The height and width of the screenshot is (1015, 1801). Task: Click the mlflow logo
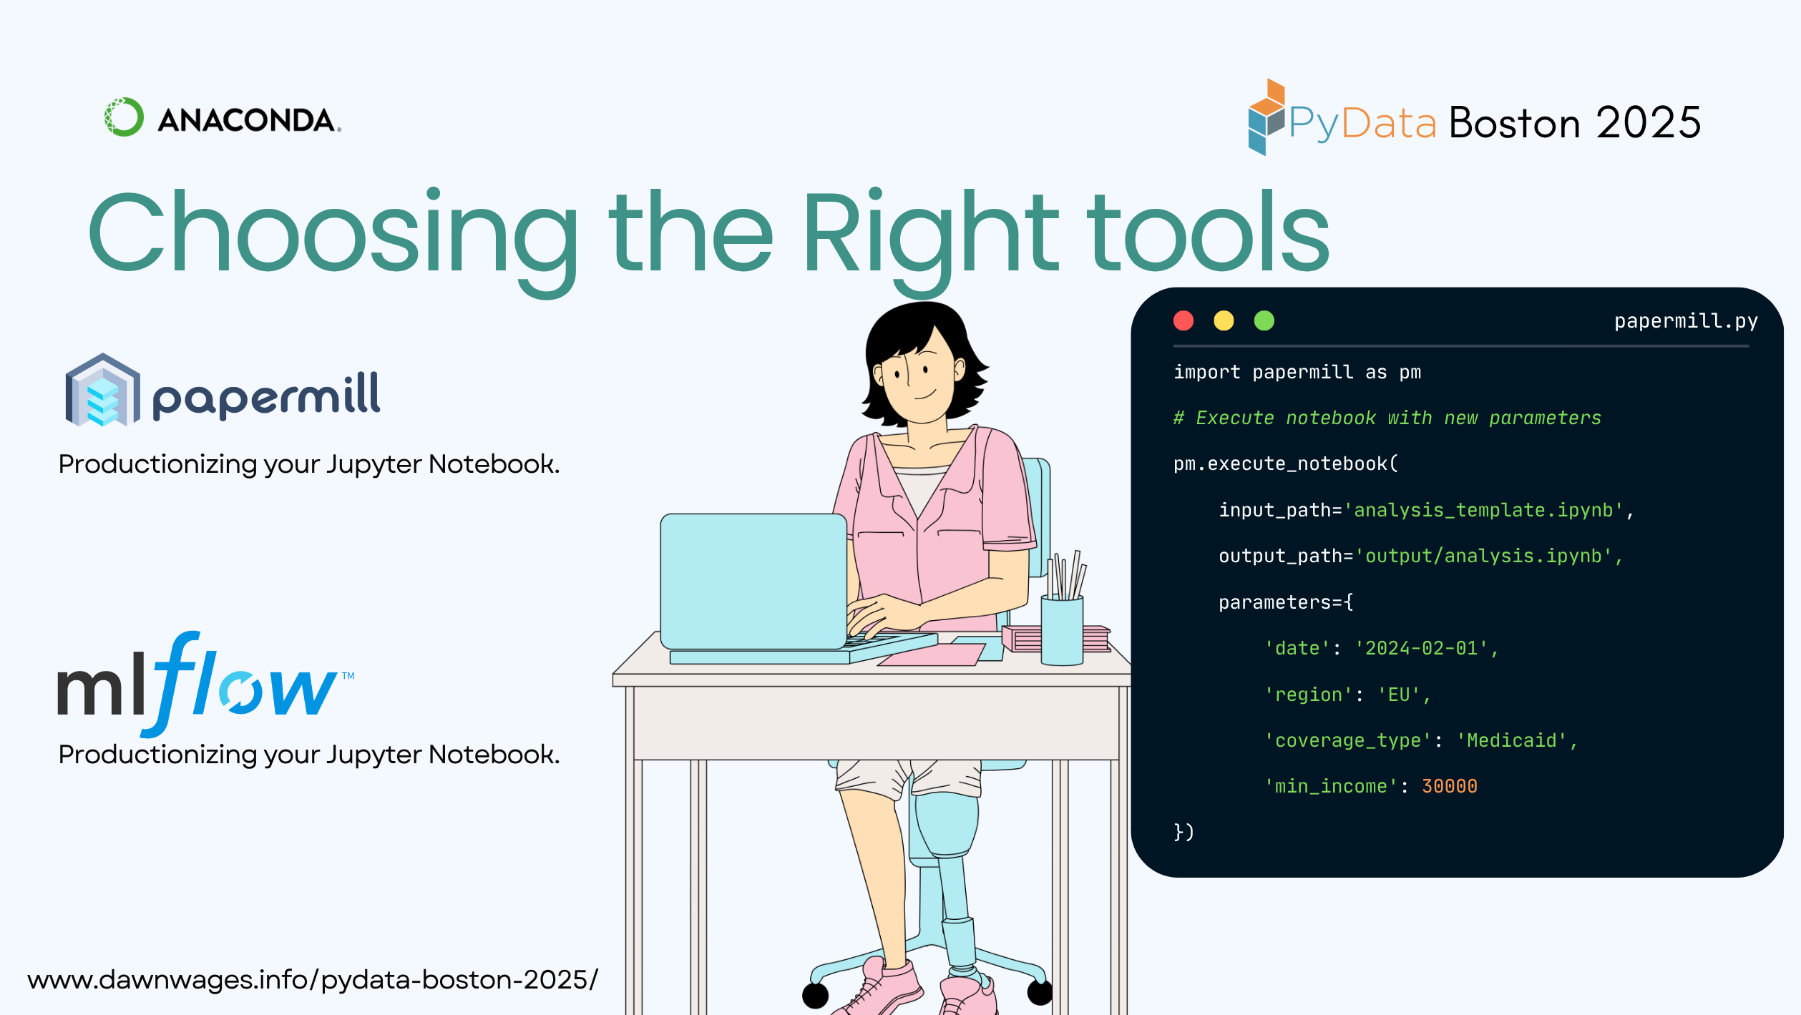pyautogui.click(x=204, y=683)
